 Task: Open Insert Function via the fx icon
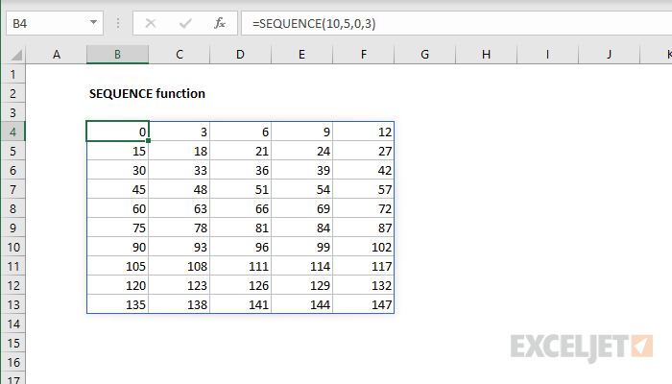pos(219,22)
